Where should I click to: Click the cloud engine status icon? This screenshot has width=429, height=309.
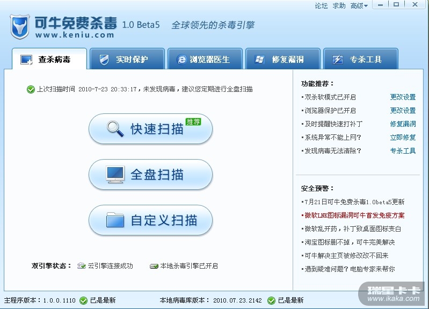81,265
